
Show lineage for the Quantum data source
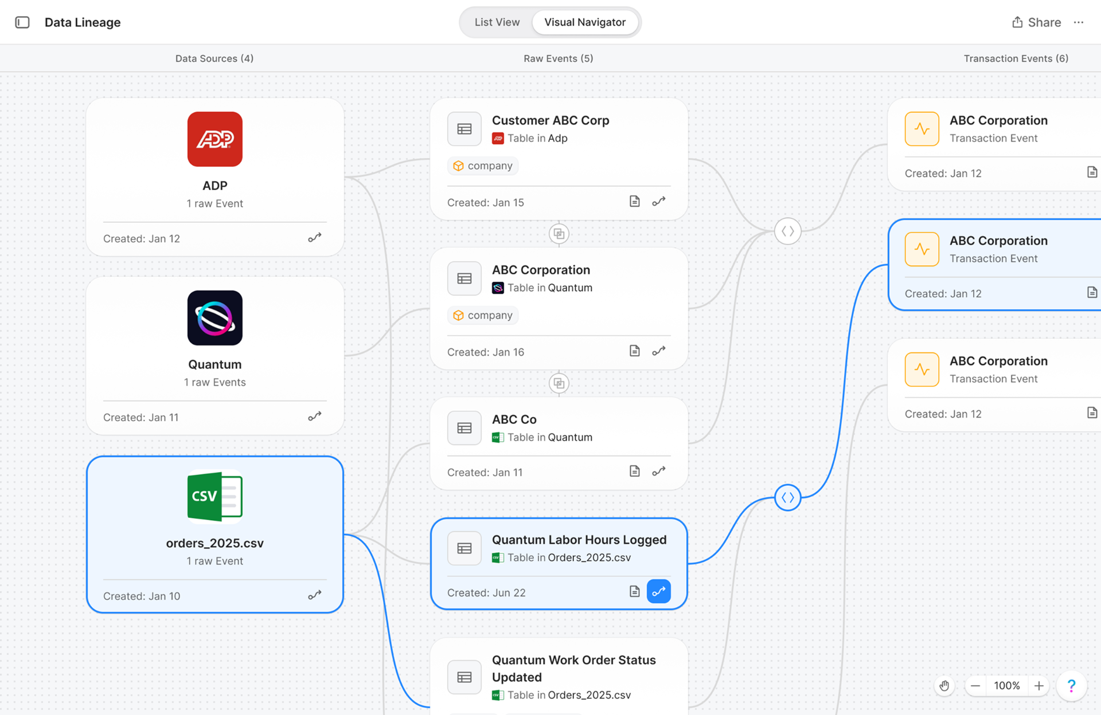point(315,417)
